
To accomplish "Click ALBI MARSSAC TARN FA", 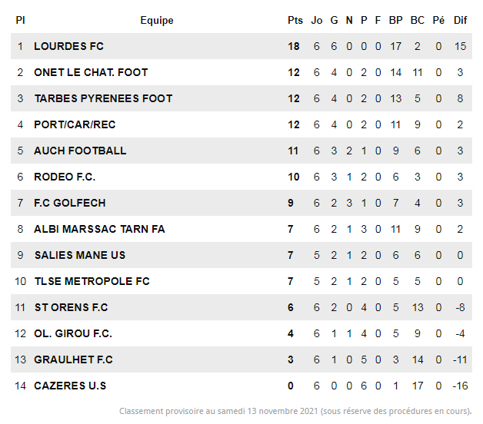I will [x=99, y=229].
